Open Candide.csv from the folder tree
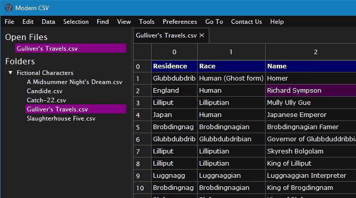The image size is (356, 198). [x=45, y=91]
